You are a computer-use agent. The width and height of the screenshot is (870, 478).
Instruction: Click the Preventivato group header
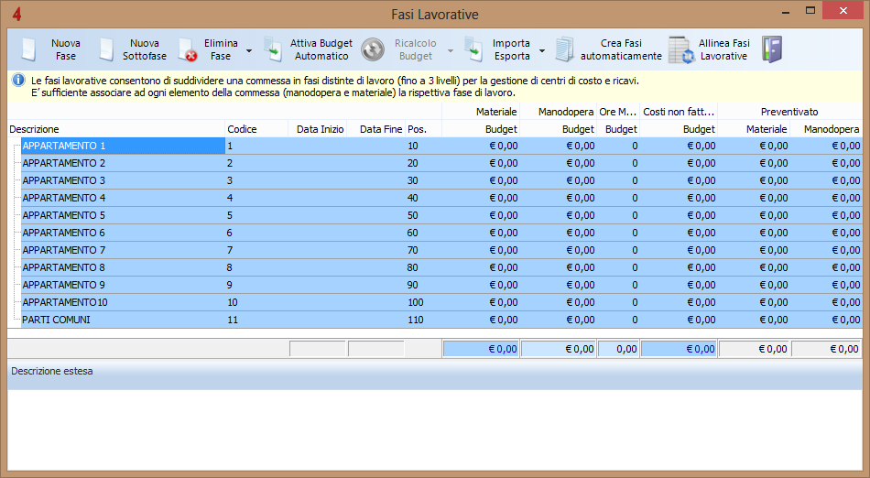790,112
